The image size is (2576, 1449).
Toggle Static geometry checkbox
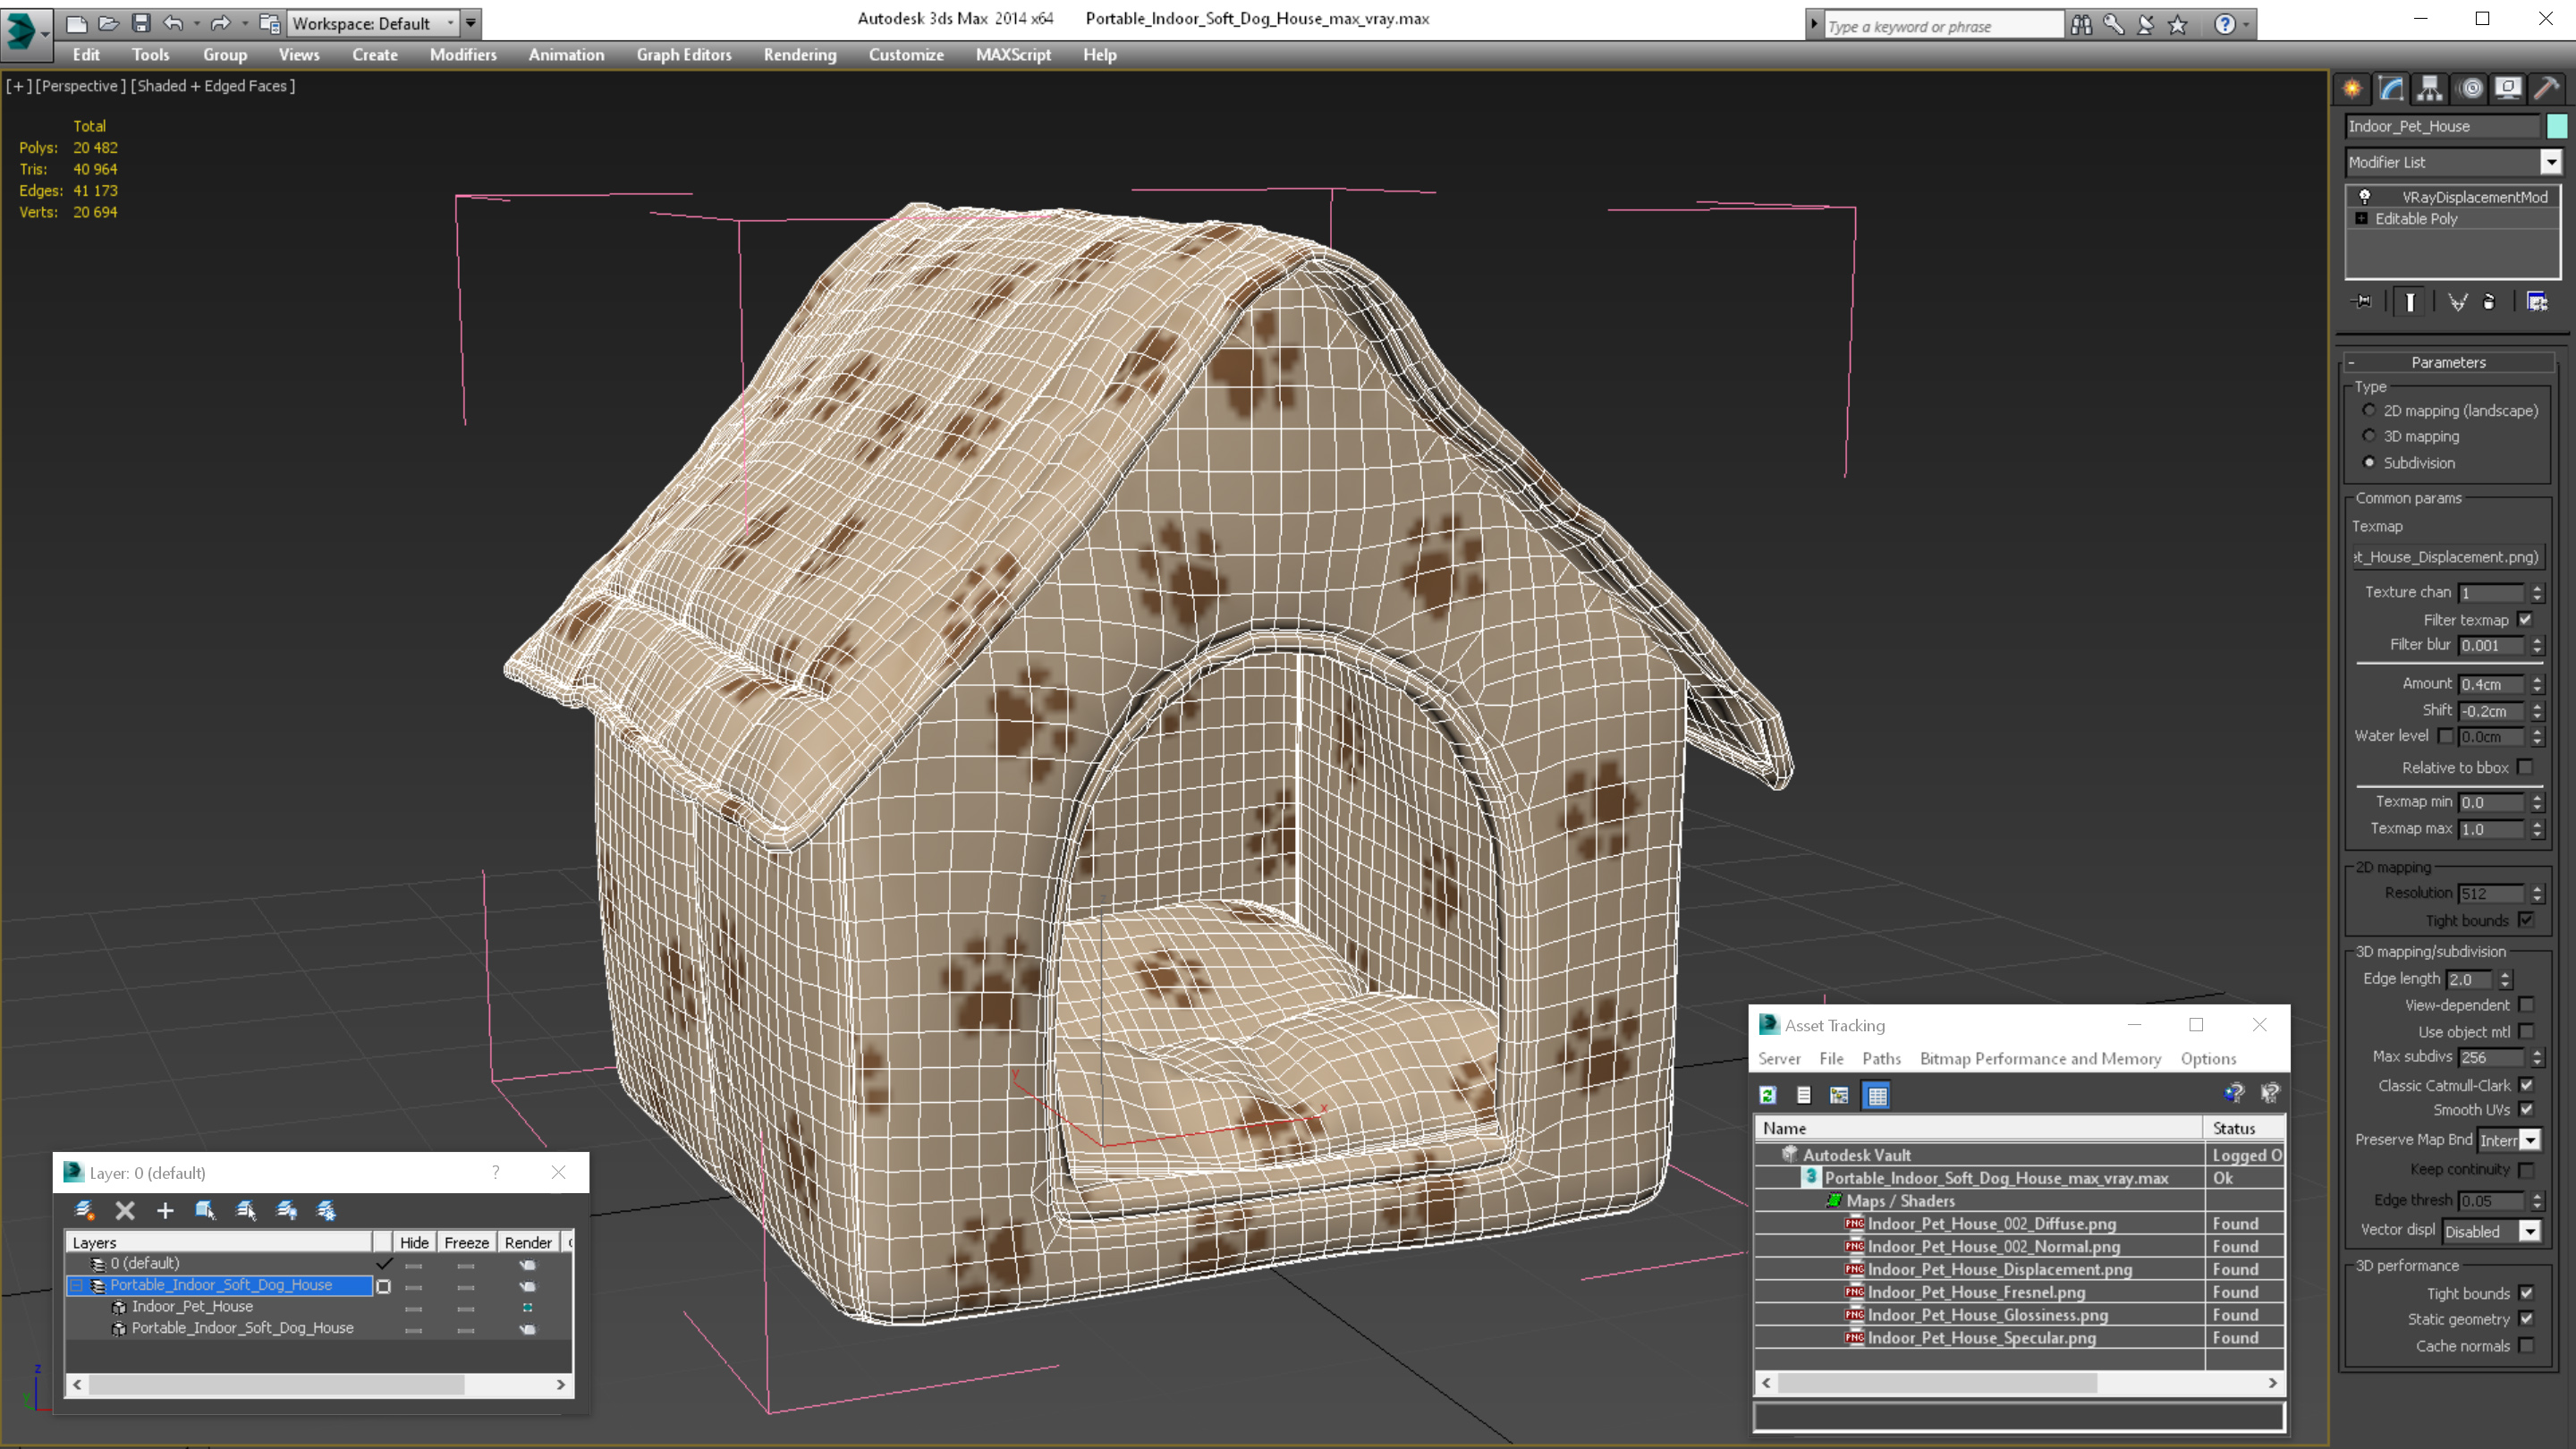click(2527, 1319)
